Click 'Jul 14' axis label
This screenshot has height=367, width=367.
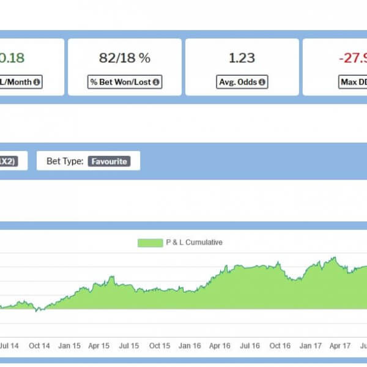(x=9, y=346)
